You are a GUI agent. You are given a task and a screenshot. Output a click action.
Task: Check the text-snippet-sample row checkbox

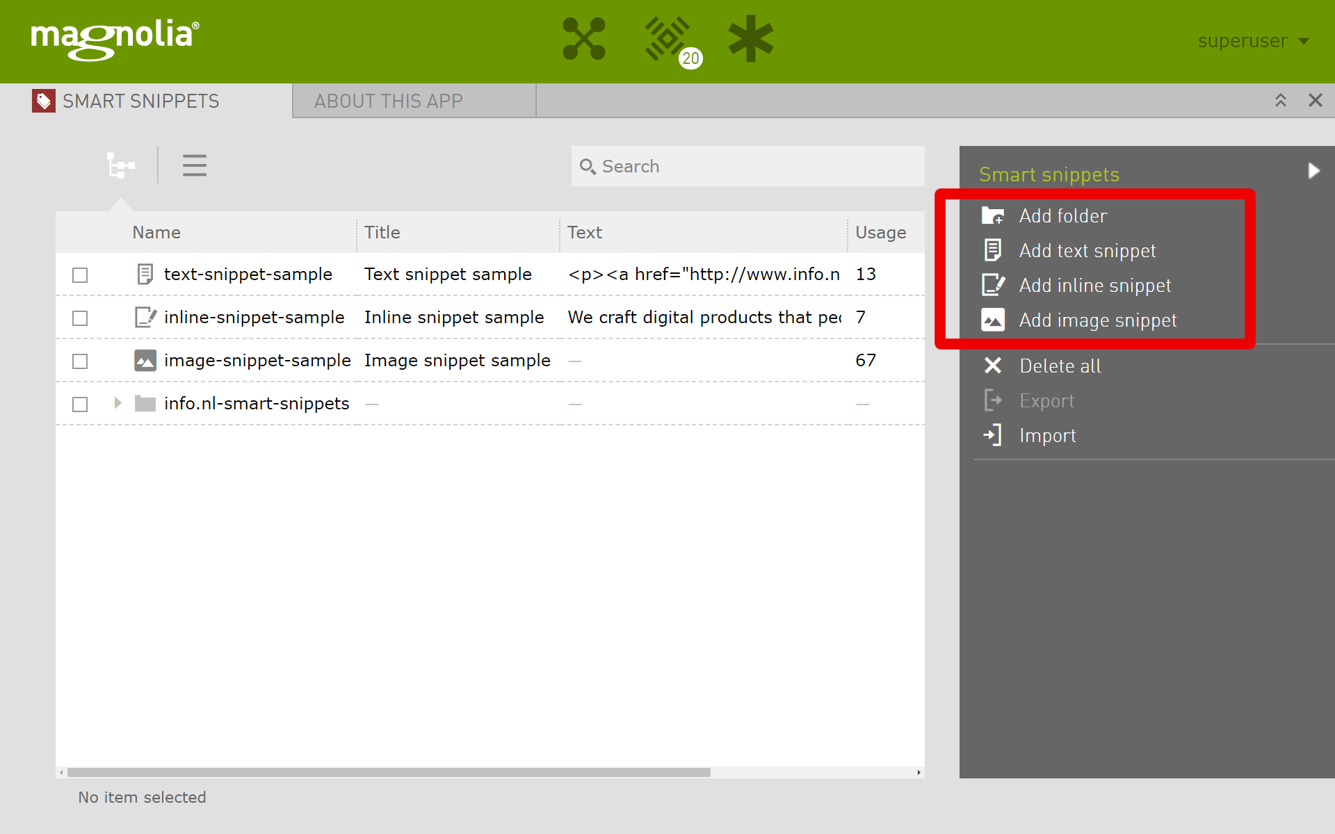(x=80, y=275)
